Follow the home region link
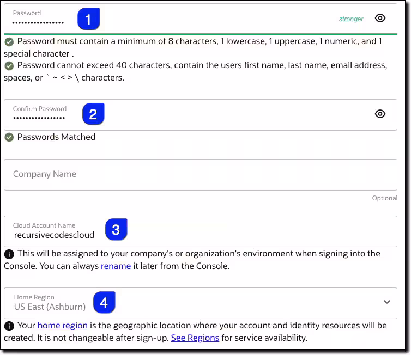The image size is (411, 355). click(x=62, y=325)
